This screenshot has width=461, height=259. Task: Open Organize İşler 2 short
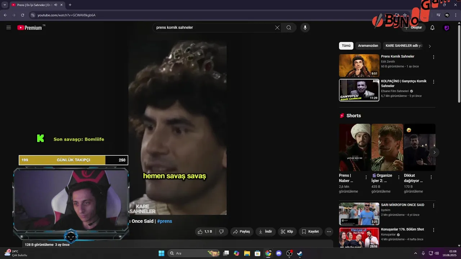point(387,147)
